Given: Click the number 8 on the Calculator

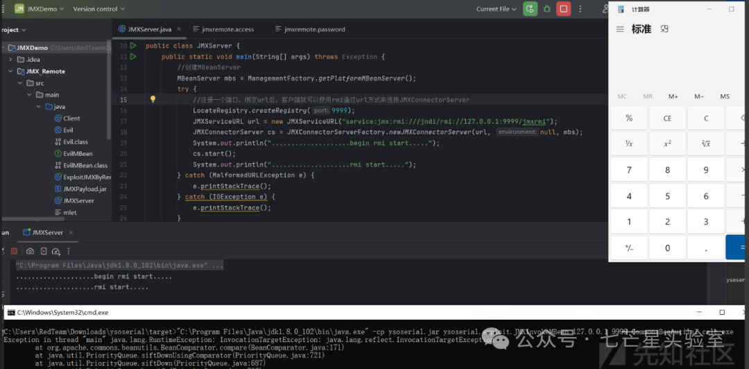Looking at the screenshot, I should coord(667,170).
